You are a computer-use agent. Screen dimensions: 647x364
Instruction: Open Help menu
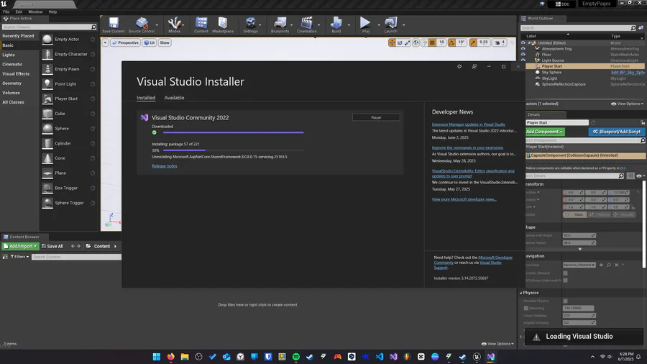tap(52, 12)
